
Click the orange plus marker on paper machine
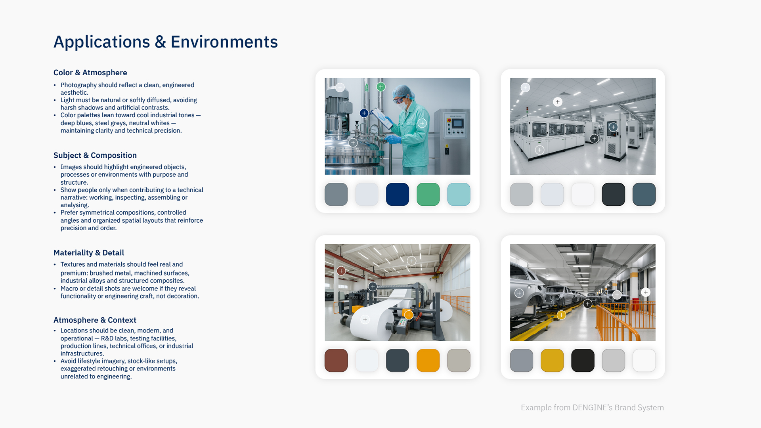pyautogui.click(x=409, y=315)
